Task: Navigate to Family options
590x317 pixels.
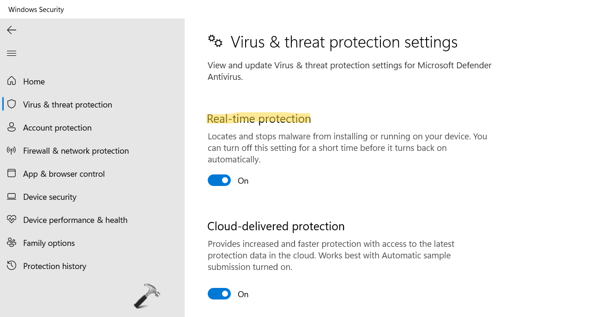Action: [49, 243]
